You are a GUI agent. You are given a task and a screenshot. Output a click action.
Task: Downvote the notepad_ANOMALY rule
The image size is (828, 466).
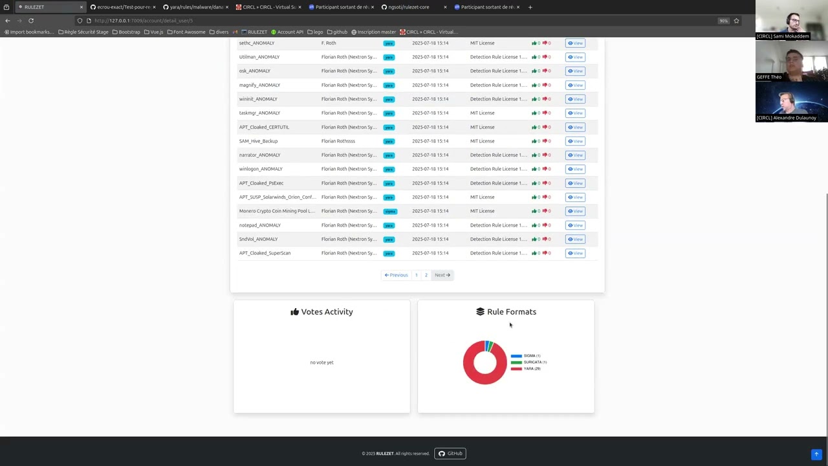click(545, 225)
